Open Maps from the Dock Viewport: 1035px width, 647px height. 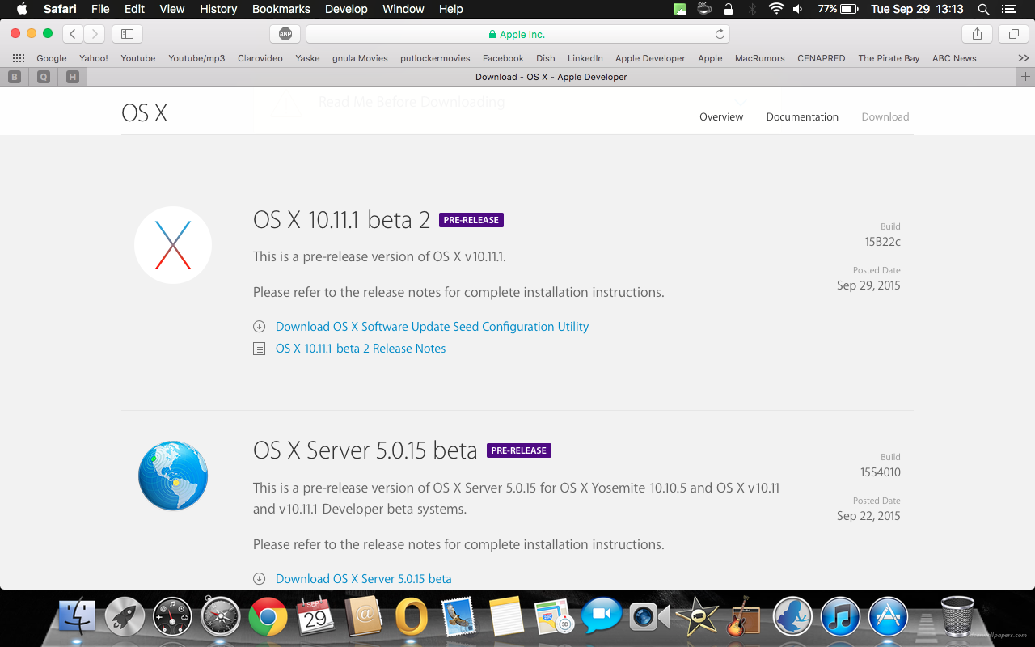click(554, 618)
